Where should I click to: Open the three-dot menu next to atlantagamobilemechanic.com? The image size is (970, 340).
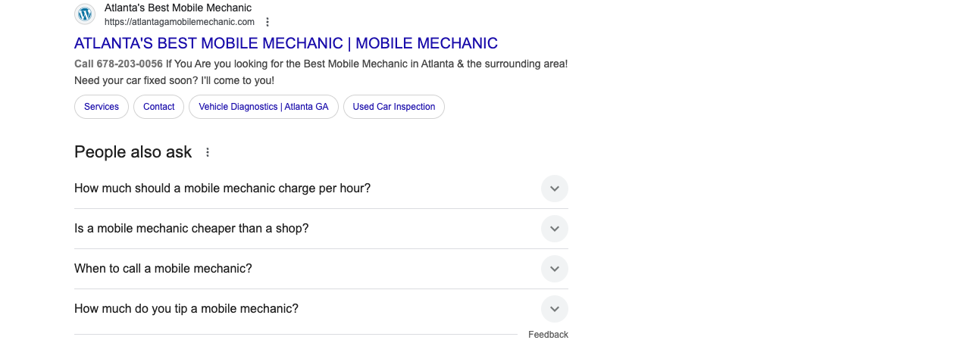pyautogui.click(x=268, y=22)
